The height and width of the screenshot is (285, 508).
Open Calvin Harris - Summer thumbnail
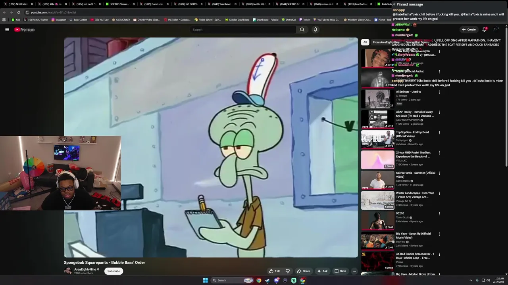[377, 180]
